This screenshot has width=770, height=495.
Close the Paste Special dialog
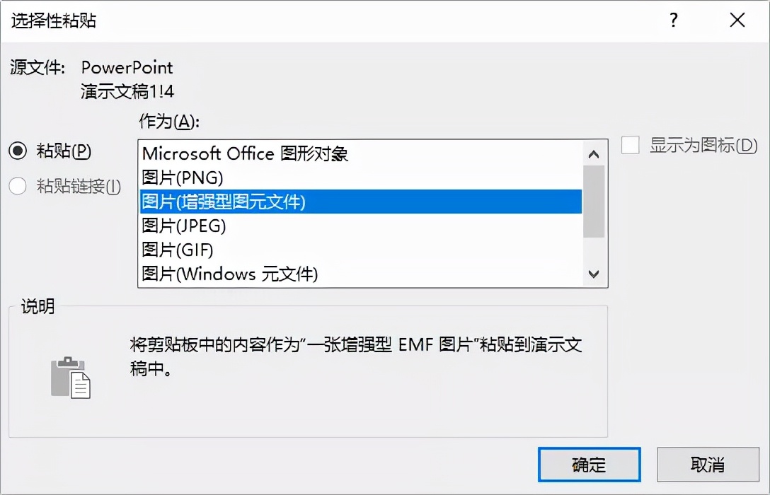pos(737,20)
